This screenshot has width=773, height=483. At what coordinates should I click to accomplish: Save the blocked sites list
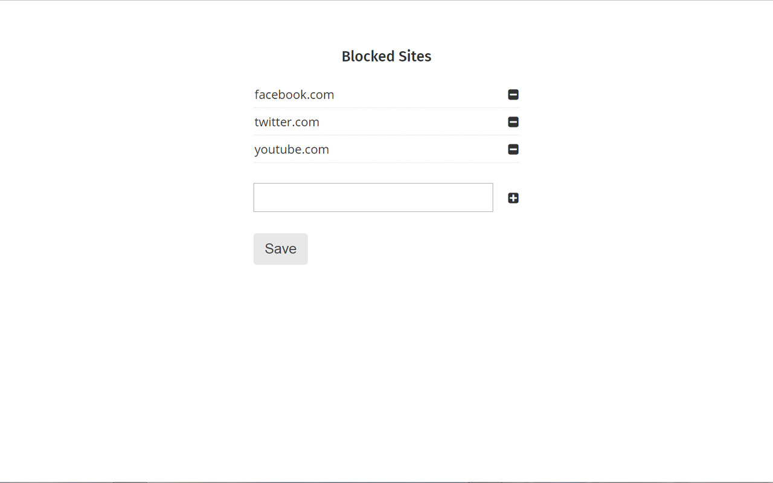click(280, 249)
